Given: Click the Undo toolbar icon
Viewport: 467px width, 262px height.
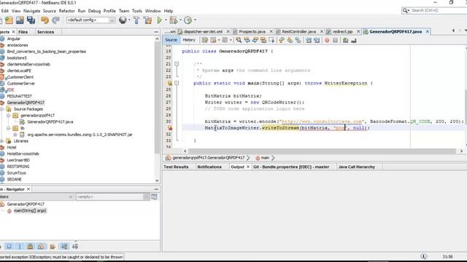Looking at the screenshot, I should point(45,20).
